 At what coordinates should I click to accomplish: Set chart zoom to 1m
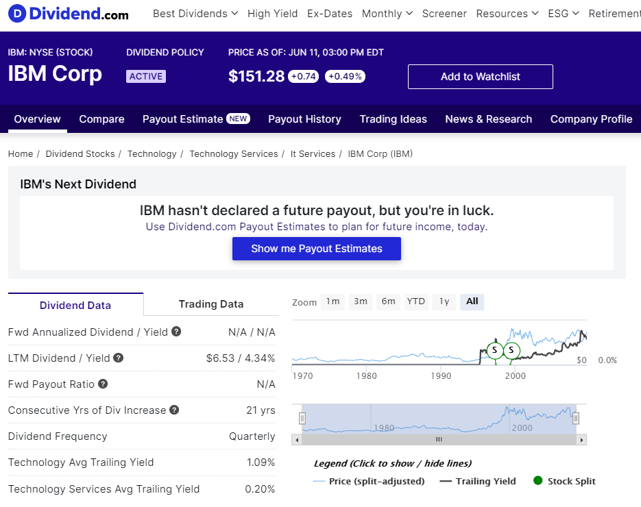(x=332, y=301)
